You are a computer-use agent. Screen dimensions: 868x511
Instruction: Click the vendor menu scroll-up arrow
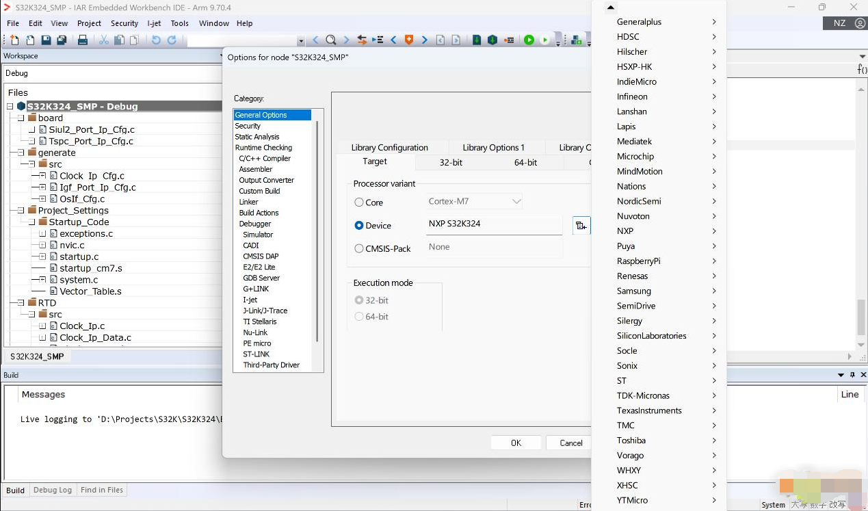(611, 8)
